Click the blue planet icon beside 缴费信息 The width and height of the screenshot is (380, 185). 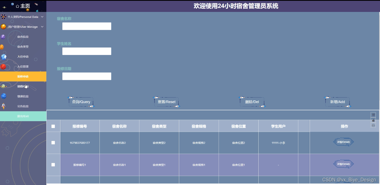coord(4,96)
